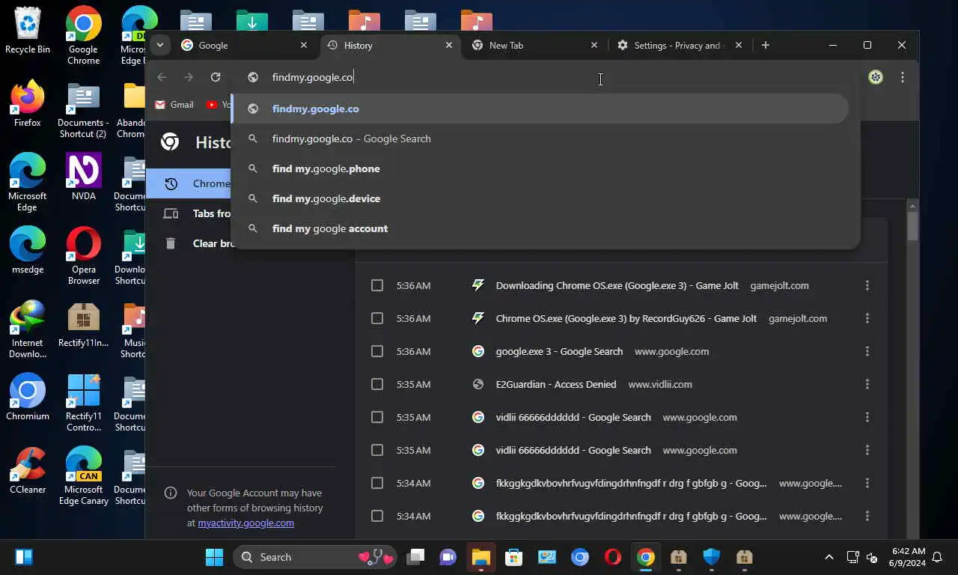Open the Chrome profile avatar
The height and width of the screenshot is (575, 958).
point(876,77)
